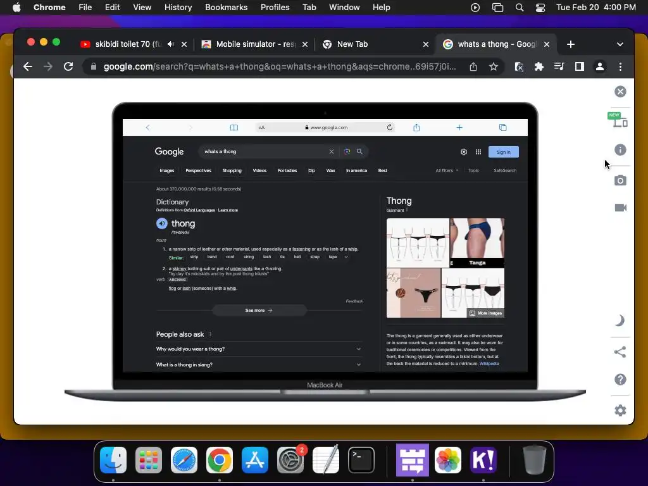
Task: Open Chrome profile avatar
Action: click(600, 66)
